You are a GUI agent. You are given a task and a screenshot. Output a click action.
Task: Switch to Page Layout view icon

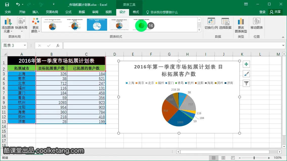223,158
